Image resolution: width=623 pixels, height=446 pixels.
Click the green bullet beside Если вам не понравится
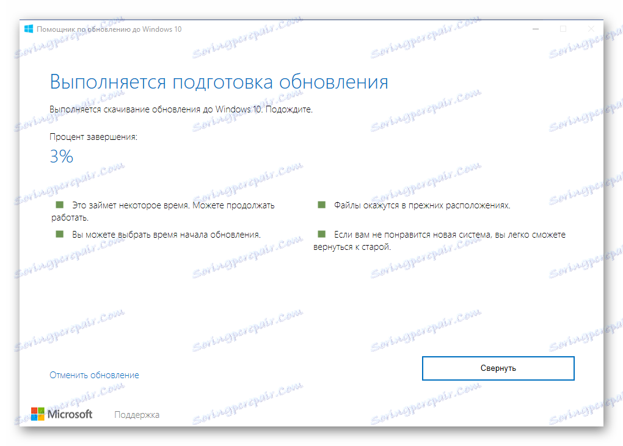pyautogui.click(x=321, y=234)
